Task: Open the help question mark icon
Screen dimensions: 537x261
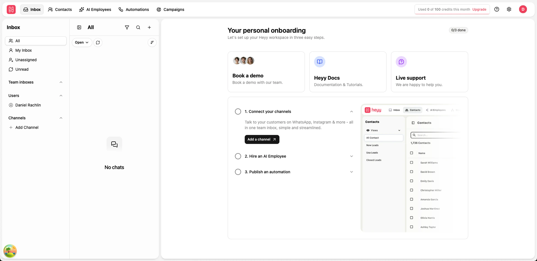Action: click(x=497, y=9)
